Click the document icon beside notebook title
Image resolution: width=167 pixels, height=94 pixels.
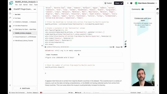(37, 2)
